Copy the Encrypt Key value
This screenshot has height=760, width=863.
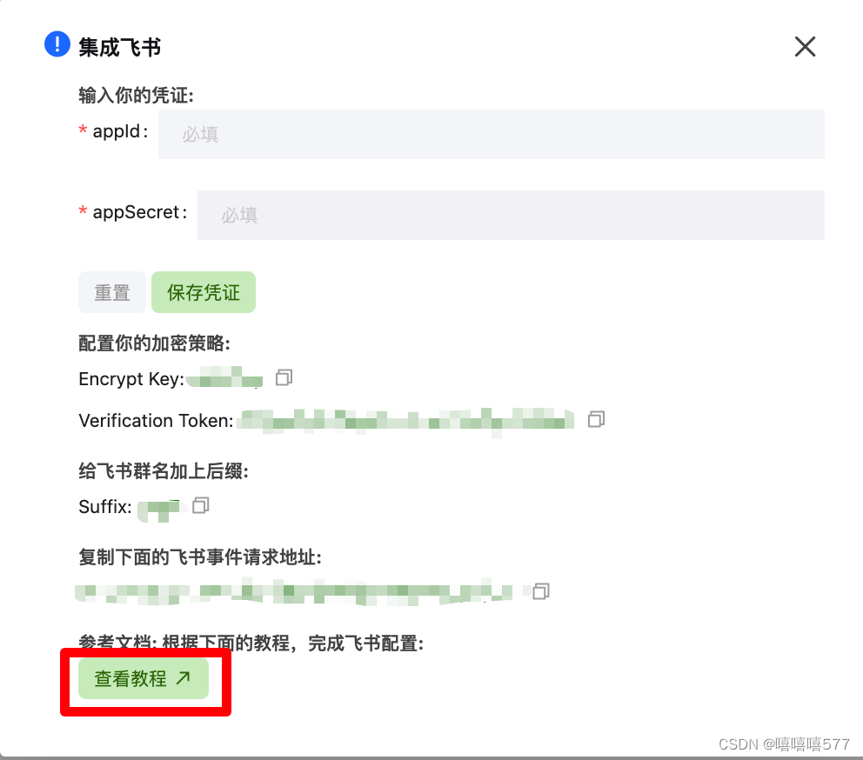284,377
